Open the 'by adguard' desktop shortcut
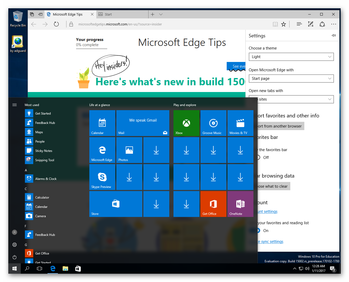349x282 pixels. (x=18, y=44)
